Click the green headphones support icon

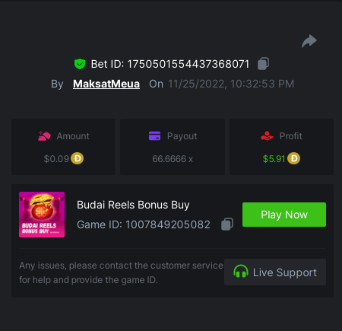click(241, 272)
